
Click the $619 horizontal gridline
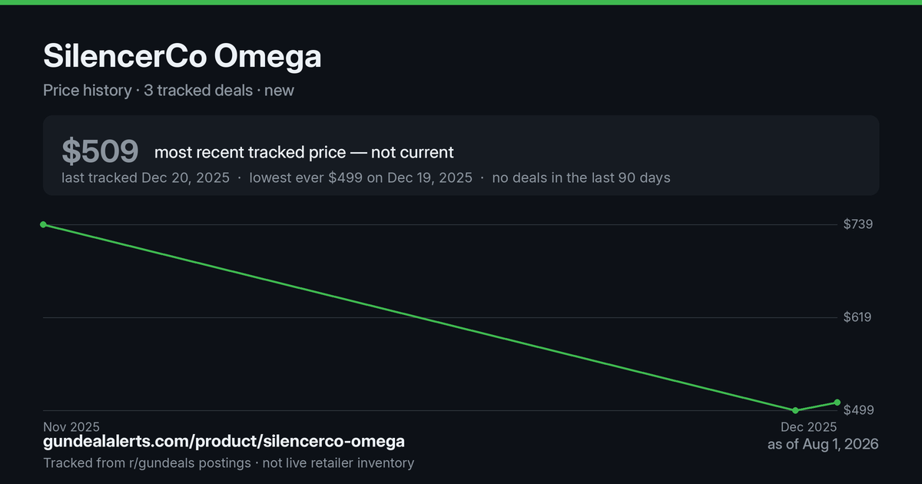coord(439,317)
